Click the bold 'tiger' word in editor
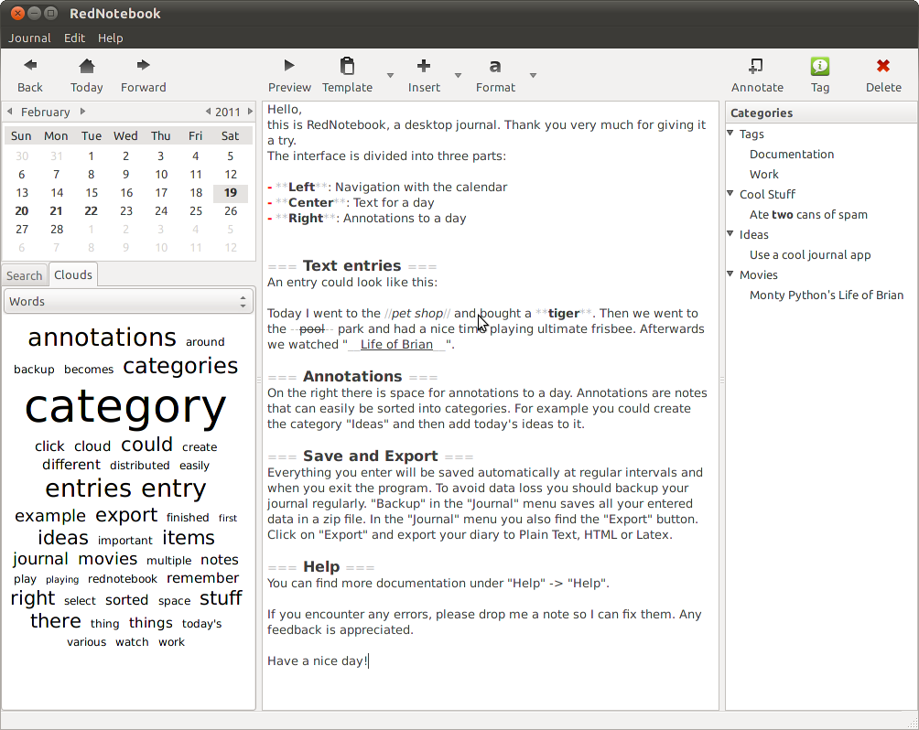The height and width of the screenshot is (730, 919). tap(564, 314)
